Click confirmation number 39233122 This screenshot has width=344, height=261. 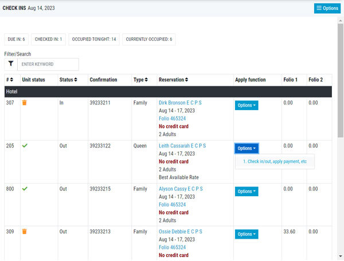coord(100,146)
